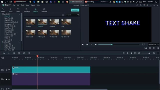Select Frame overlay category
The height and width of the screenshot is (90, 160).
tap(8, 44)
